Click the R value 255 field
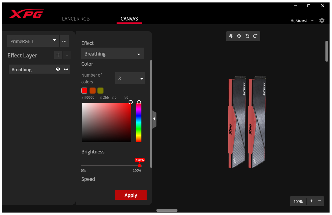 (106, 98)
